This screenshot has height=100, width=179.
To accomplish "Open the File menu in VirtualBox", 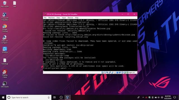I will 45,18.
